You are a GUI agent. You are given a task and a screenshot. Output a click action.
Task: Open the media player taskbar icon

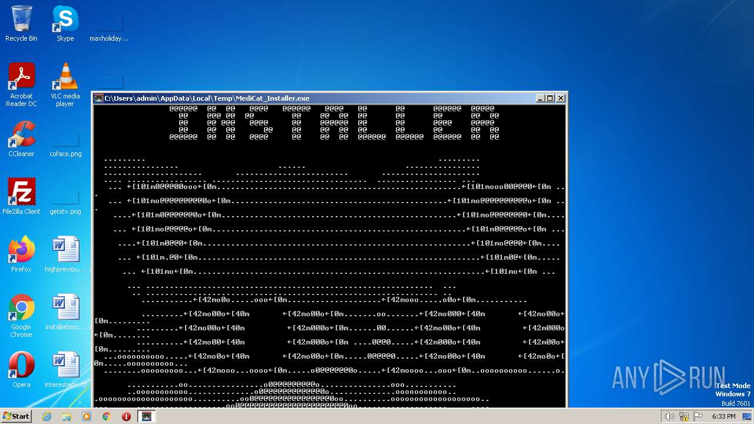(x=87, y=416)
